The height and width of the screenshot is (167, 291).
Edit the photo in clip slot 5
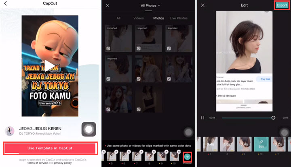click(112, 156)
